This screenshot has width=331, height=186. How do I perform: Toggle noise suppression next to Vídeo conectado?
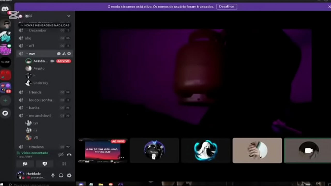61,155
